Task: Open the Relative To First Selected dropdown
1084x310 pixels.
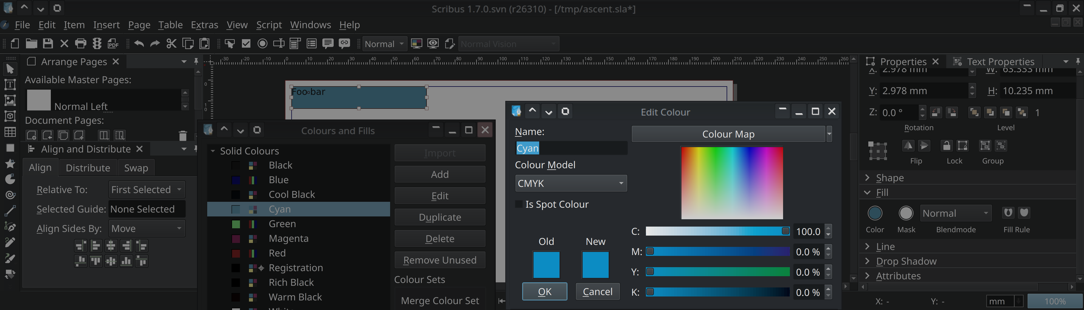Action: (147, 189)
